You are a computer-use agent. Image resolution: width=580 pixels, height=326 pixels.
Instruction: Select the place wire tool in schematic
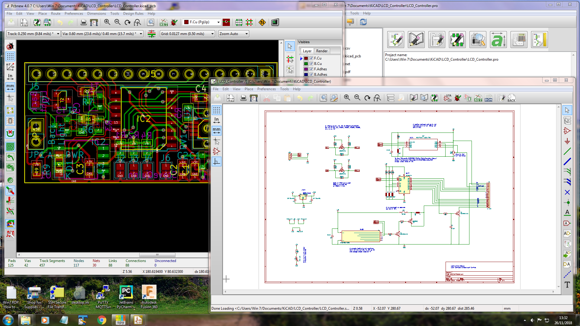tap(567, 152)
